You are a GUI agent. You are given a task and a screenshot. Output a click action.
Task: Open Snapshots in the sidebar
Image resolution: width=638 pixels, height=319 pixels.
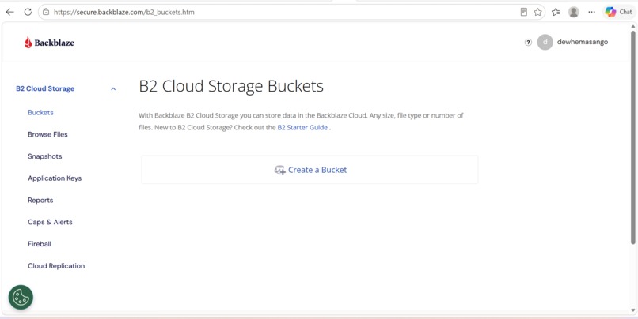pos(45,156)
